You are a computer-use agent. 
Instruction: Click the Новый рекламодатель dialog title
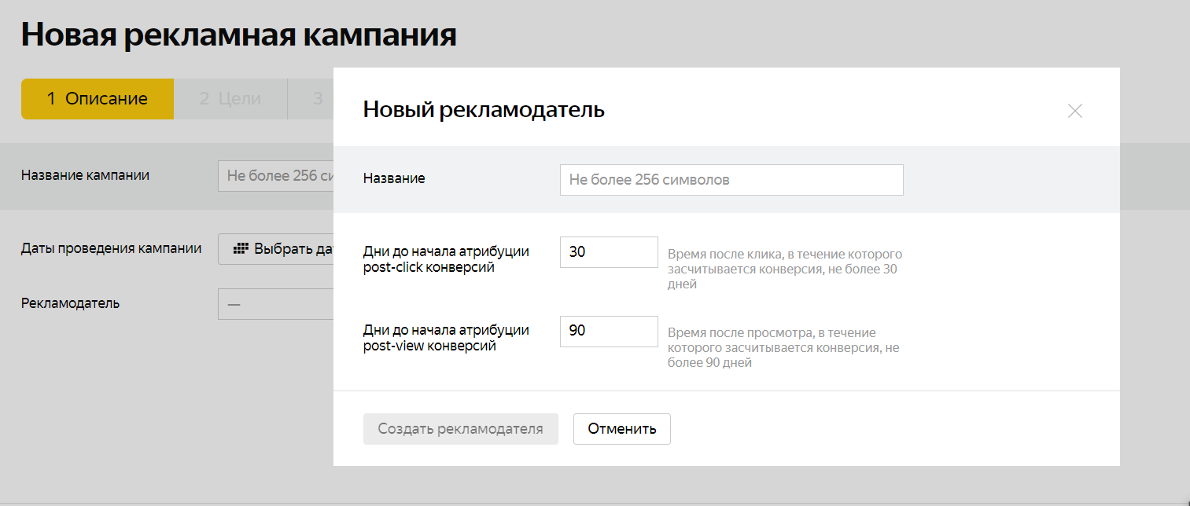click(x=484, y=110)
